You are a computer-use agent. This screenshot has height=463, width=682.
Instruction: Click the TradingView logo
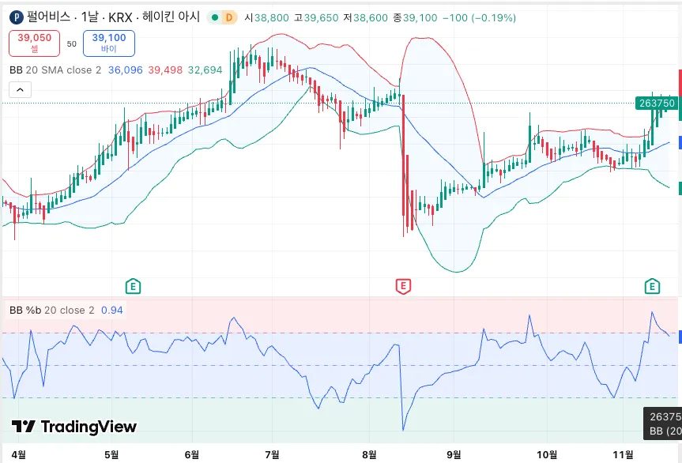pyautogui.click(x=74, y=427)
